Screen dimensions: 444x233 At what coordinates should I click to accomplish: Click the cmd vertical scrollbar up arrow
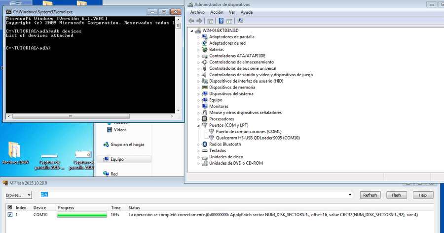pyautogui.click(x=178, y=20)
